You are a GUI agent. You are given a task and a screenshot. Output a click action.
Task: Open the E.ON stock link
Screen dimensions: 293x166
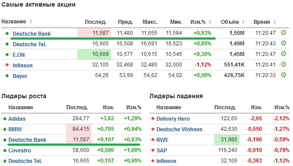tap(19, 55)
